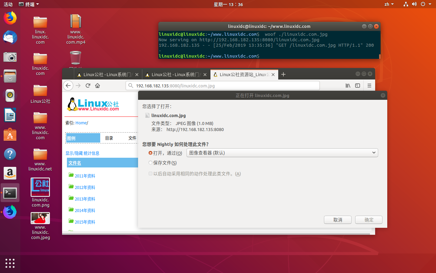Click the 确定 button in the dialog
Image resolution: width=436 pixels, height=273 pixels.
tap(368, 220)
